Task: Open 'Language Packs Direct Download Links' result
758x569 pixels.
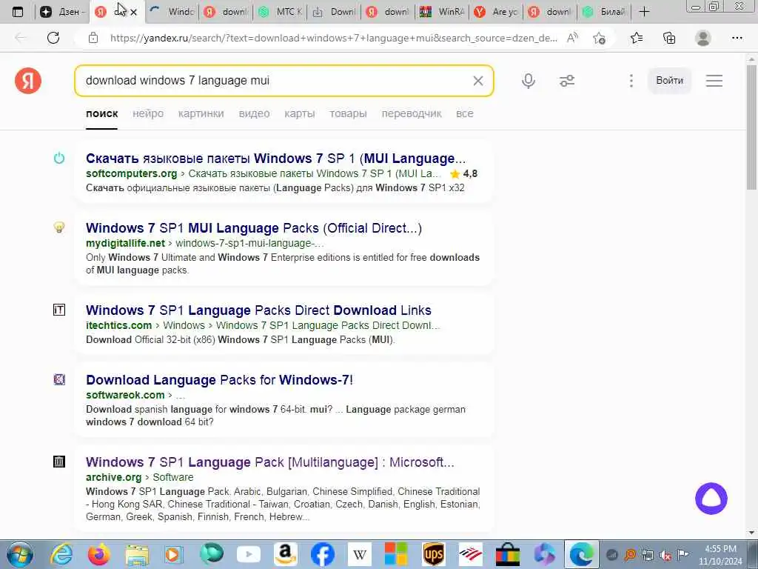Action: 258,310
